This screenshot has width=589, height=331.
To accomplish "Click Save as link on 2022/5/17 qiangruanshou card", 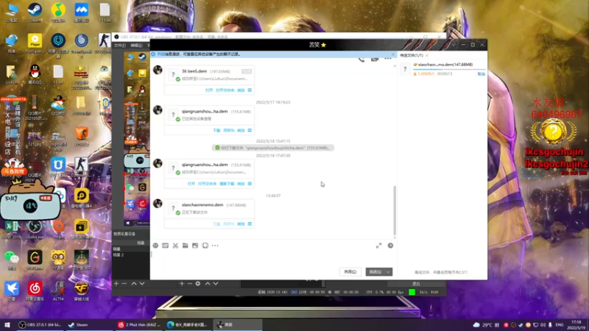I will (228, 131).
